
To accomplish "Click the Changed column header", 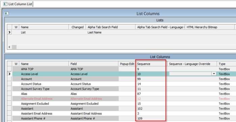I will pyautogui.click(x=77, y=27).
